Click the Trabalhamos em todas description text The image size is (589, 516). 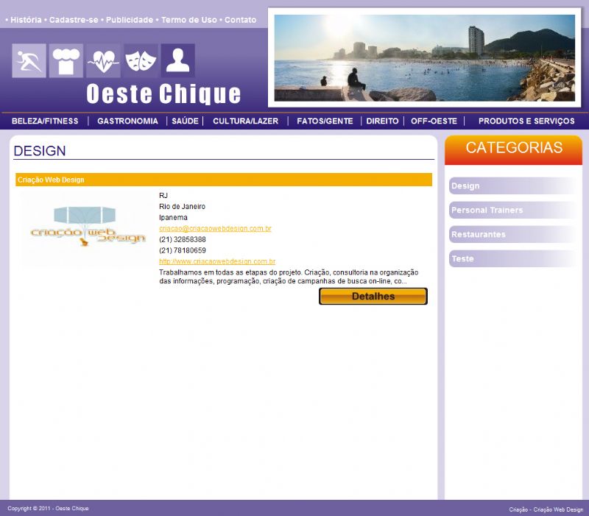coord(289,277)
